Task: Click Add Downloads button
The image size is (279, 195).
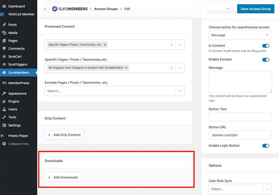Action: click(63, 177)
